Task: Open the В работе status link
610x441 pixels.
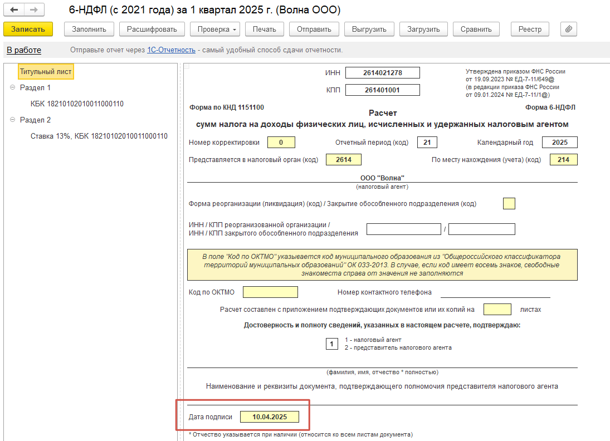Action: pyautogui.click(x=24, y=50)
